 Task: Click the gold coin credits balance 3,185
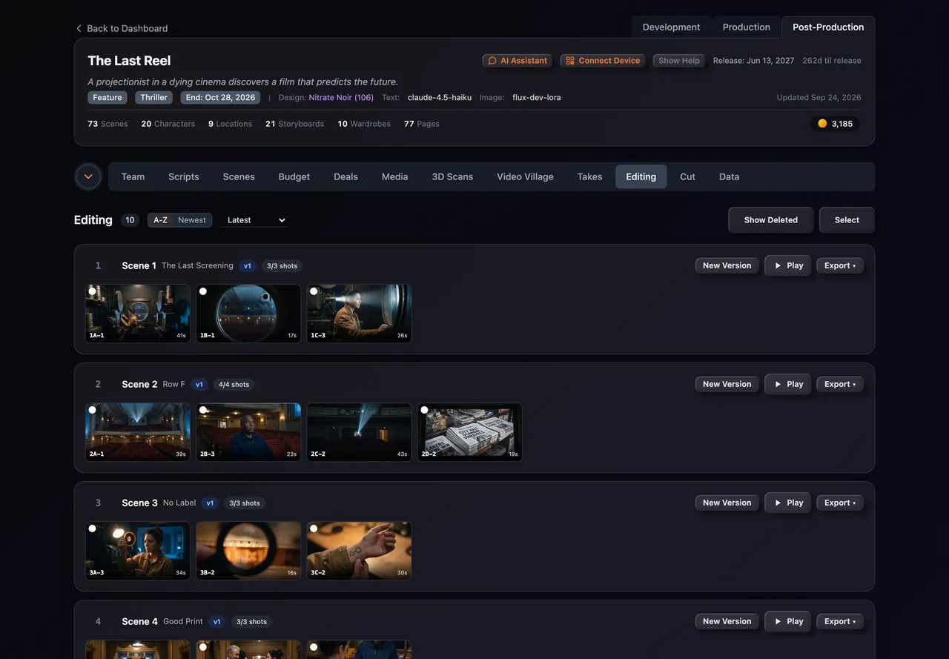click(835, 124)
